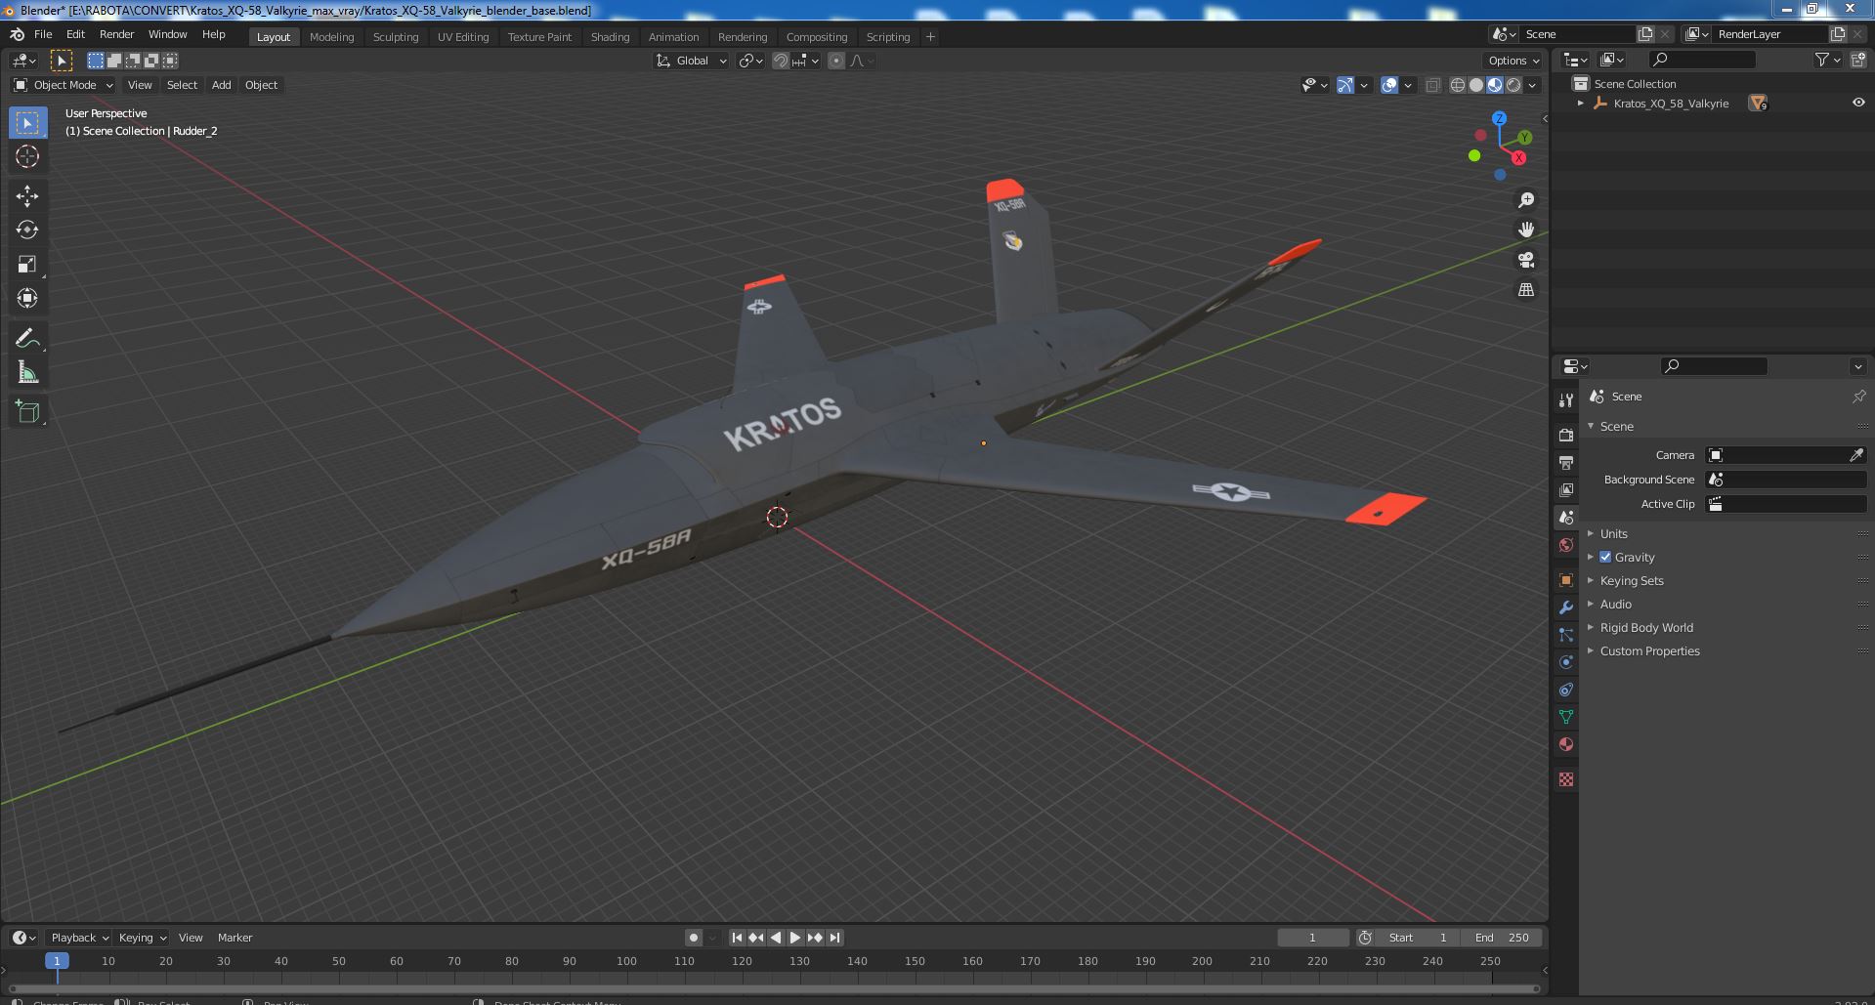The width and height of the screenshot is (1875, 1005).
Task: Open the File menu
Action: click(x=43, y=34)
